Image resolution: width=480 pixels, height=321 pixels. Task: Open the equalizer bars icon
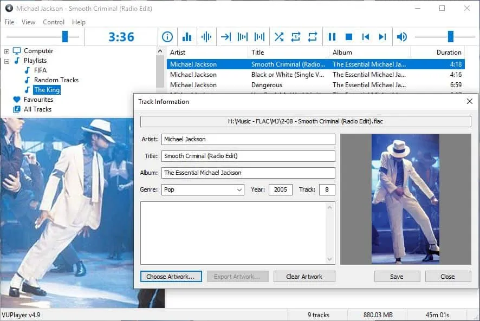click(187, 37)
